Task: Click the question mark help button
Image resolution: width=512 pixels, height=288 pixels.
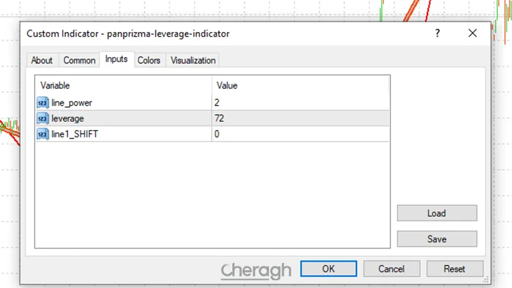Action: 438,33
